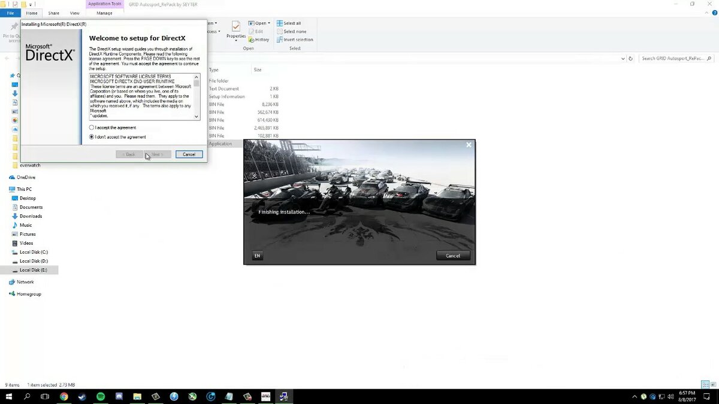Select the overwatch folder in sidebar
Image resolution: width=719 pixels, height=404 pixels.
26,165
